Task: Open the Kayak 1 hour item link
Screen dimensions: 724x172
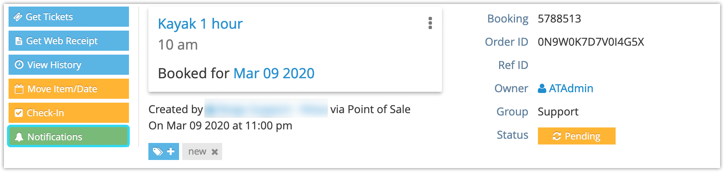Action: click(x=200, y=24)
